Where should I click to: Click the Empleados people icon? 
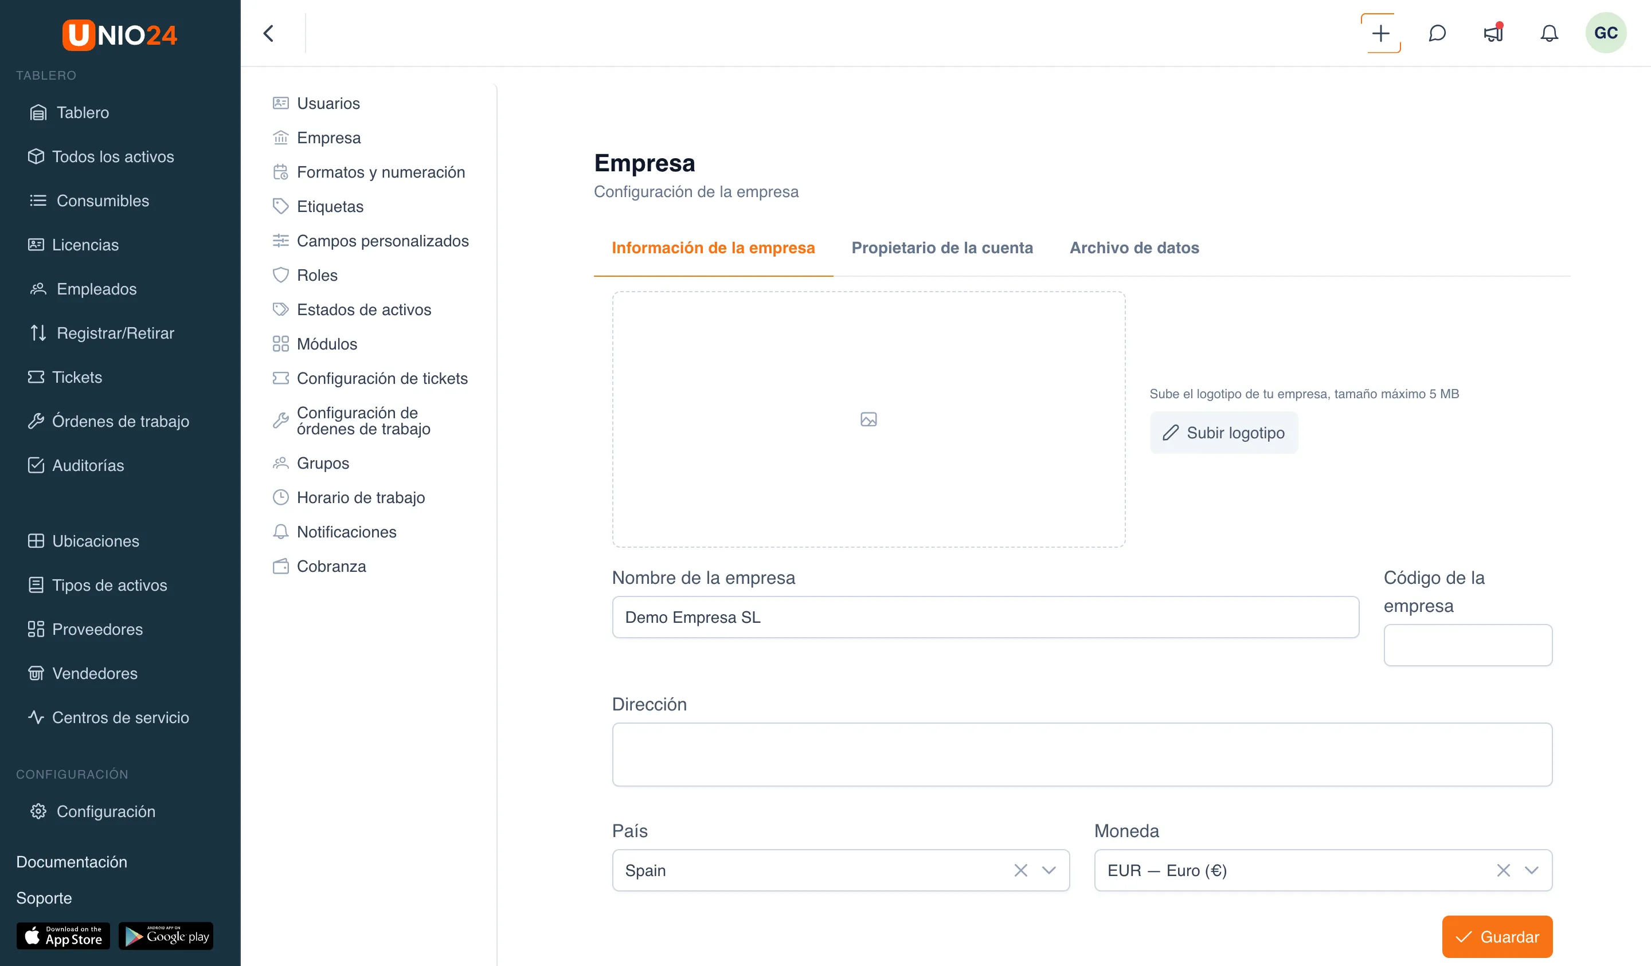tap(38, 289)
